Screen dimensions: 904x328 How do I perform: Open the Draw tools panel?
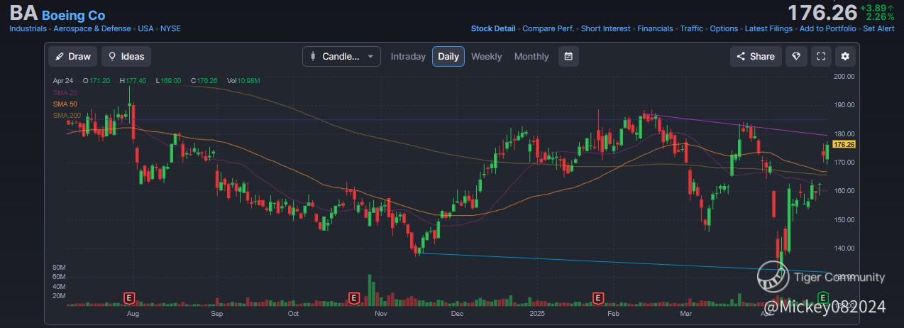point(73,57)
